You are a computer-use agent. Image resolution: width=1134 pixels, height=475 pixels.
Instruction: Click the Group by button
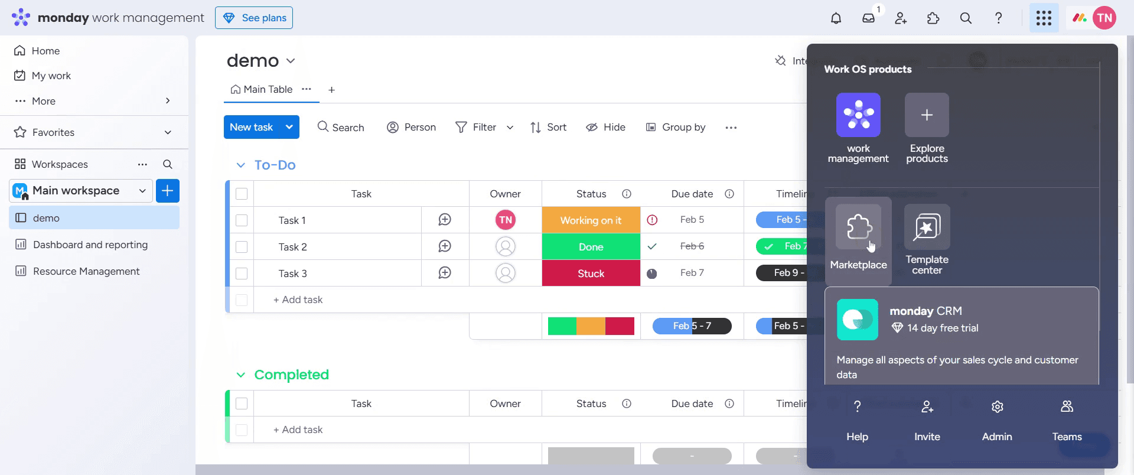(675, 128)
